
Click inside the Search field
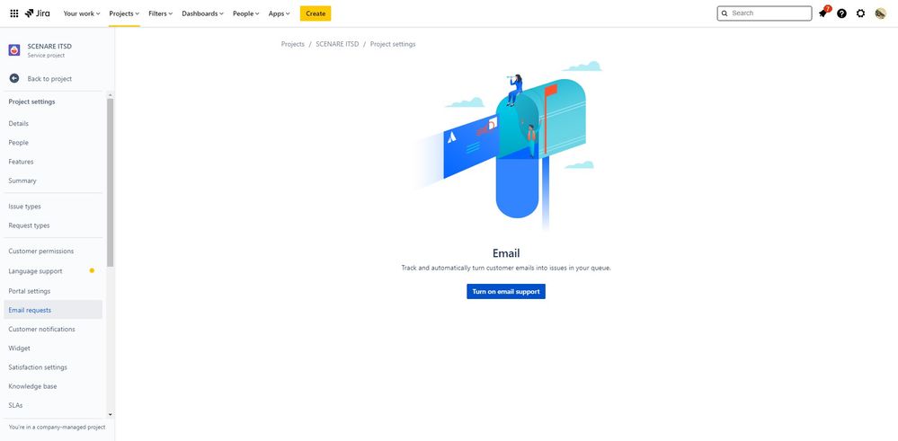(764, 13)
